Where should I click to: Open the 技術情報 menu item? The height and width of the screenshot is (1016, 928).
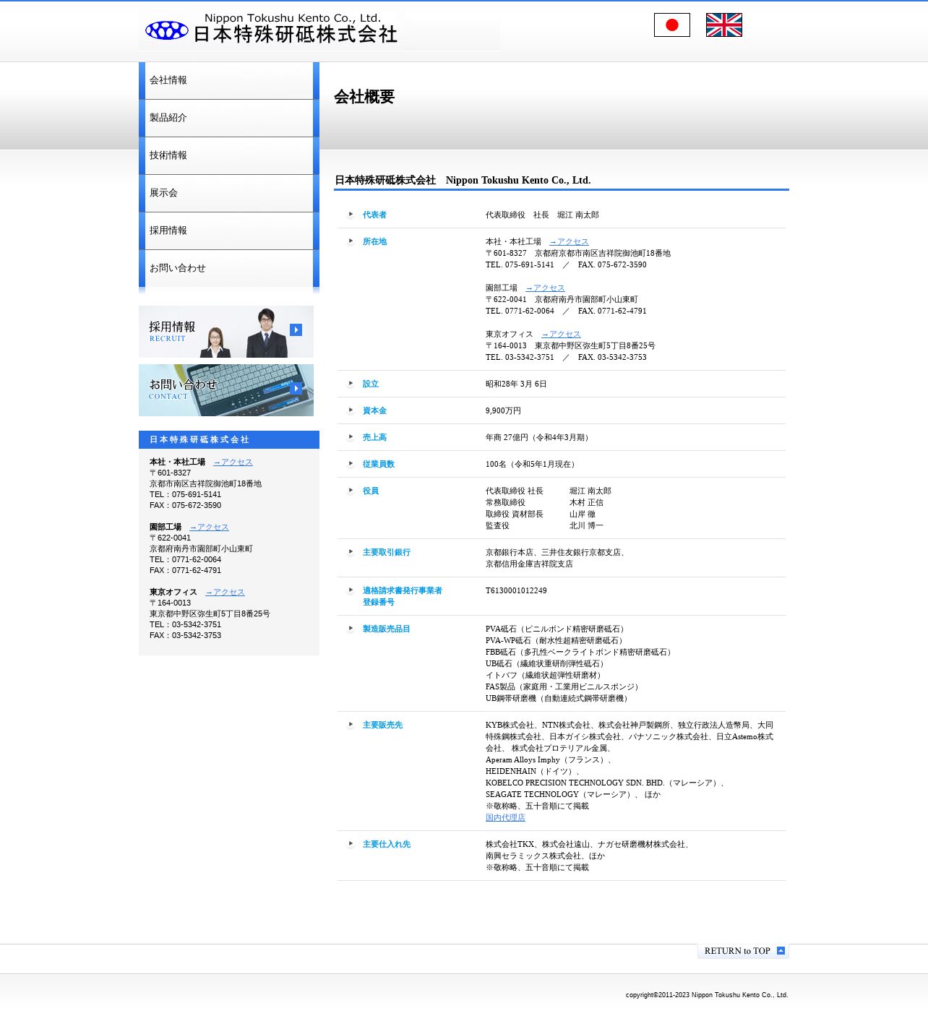point(229,155)
